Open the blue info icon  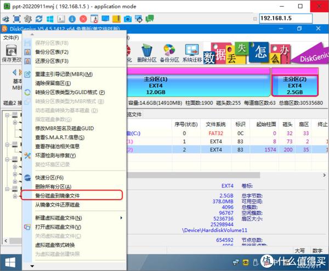click(72, 19)
